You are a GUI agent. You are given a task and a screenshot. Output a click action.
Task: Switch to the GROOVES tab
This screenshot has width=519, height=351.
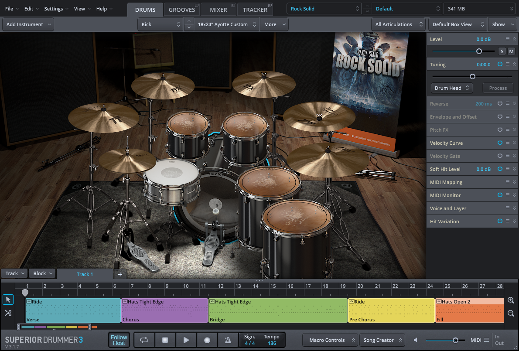coord(182,10)
